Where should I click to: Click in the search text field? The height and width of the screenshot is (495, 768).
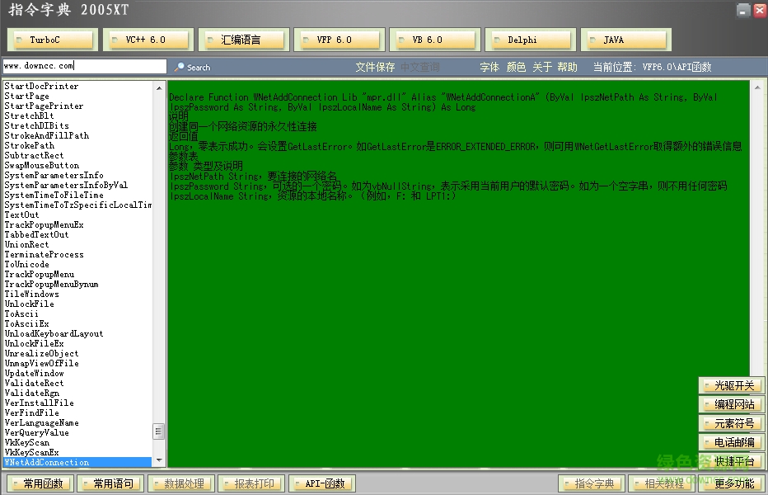(x=84, y=66)
